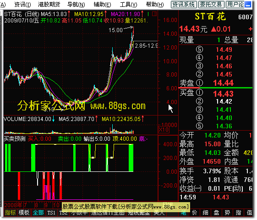Select the 势 tab in quote panel
This screenshot has width=257, height=220.
227,213
